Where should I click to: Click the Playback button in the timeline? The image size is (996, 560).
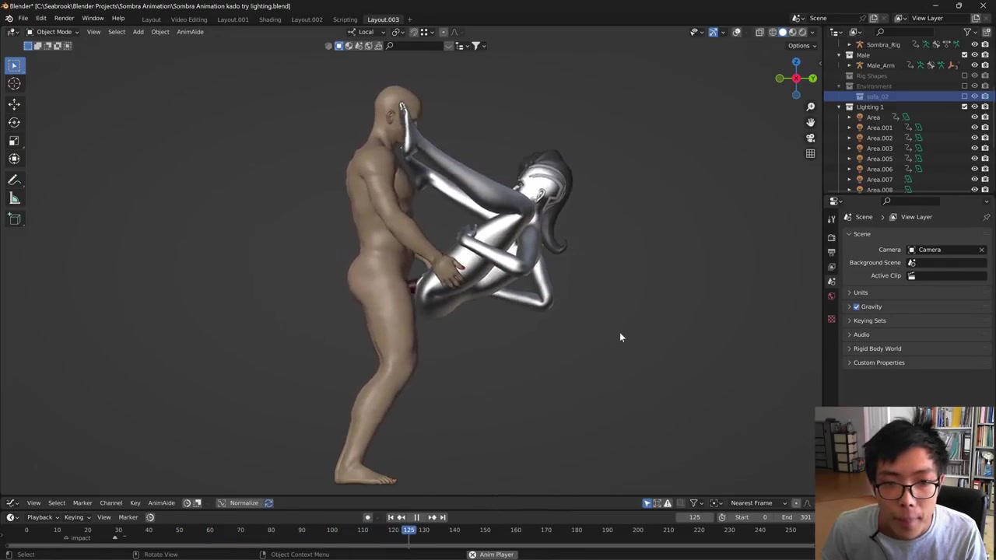tap(40, 517)
